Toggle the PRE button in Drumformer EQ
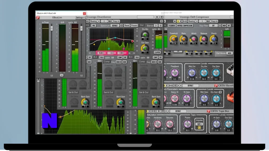The height and width of the screenshot is (151, 269). [x=94, y=25]
